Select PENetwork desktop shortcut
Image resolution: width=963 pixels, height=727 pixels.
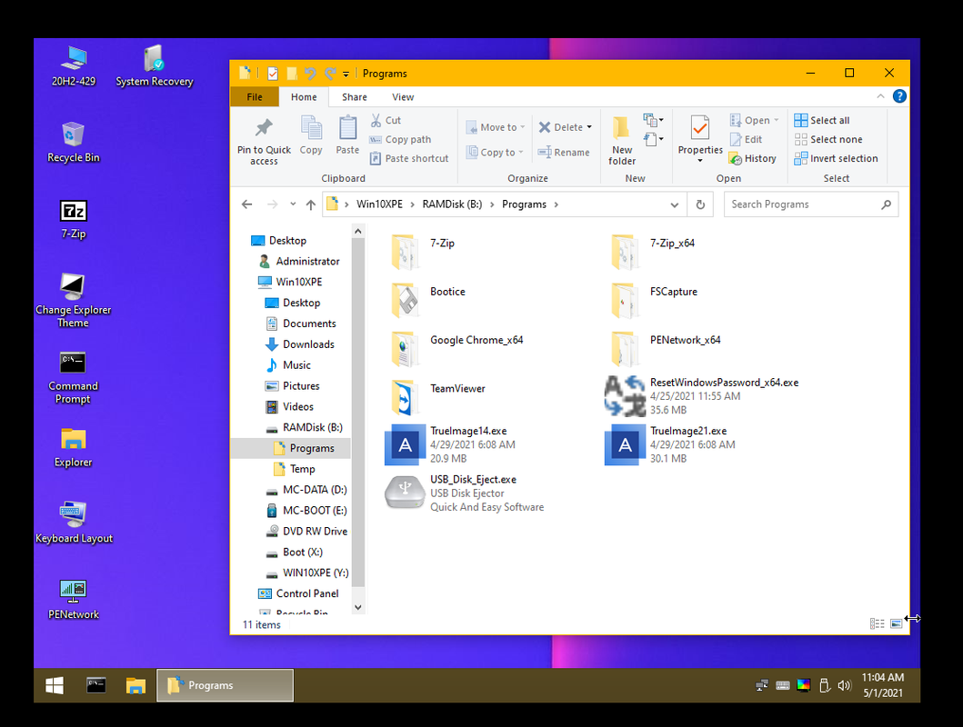(x=73, y=600)
